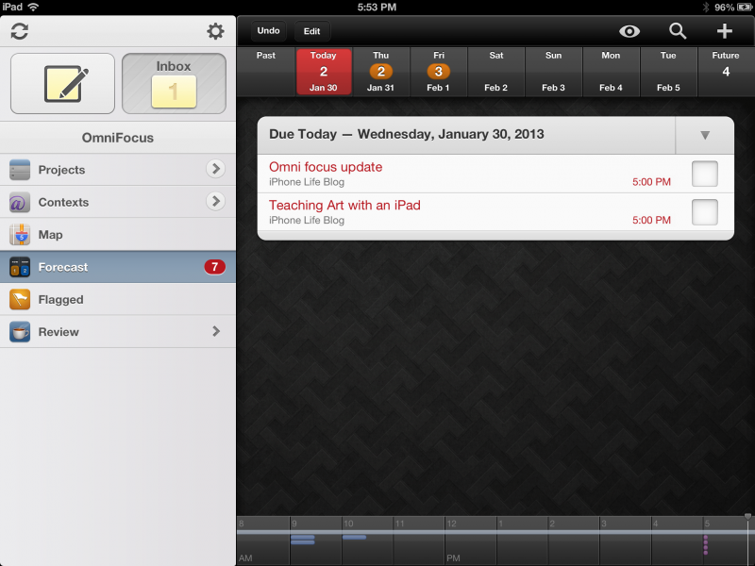This screenshot has width=755, height=566.
Task: Open the Map list item
Action: pos(118,234)
